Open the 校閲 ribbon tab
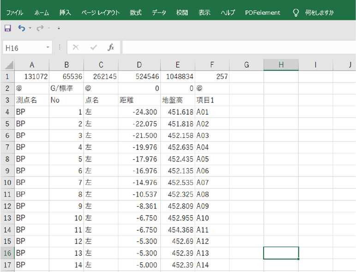This screenshot has width=356, height=272. point(182,13)
